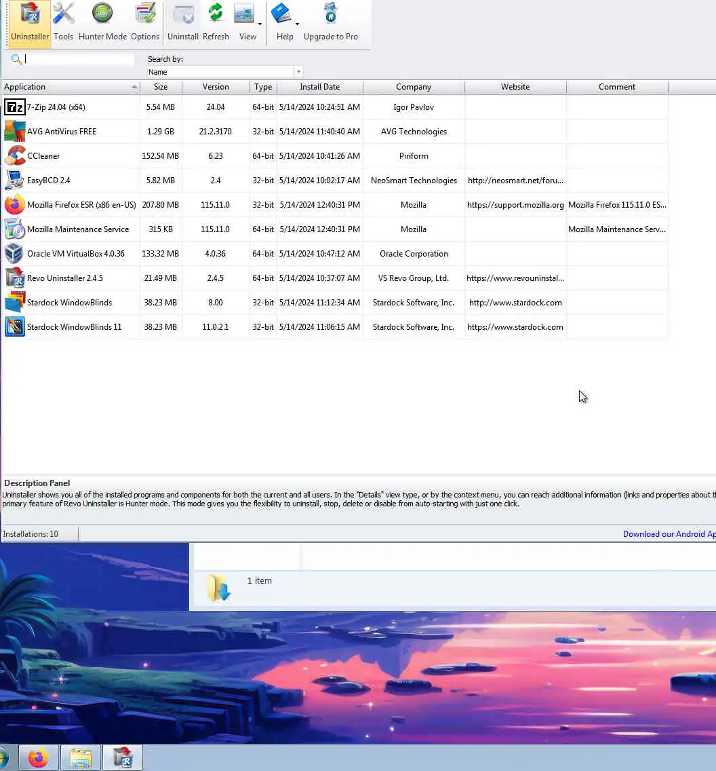Select the Revo Uninstaller 2.4.5 name

[65, 278]
